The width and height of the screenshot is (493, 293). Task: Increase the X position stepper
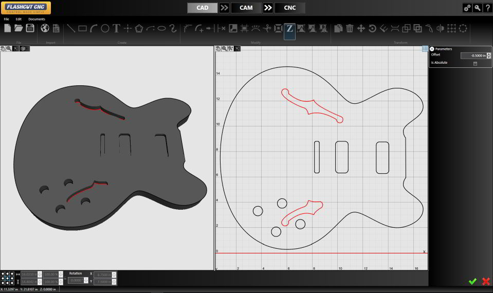[x=114, y=273]
